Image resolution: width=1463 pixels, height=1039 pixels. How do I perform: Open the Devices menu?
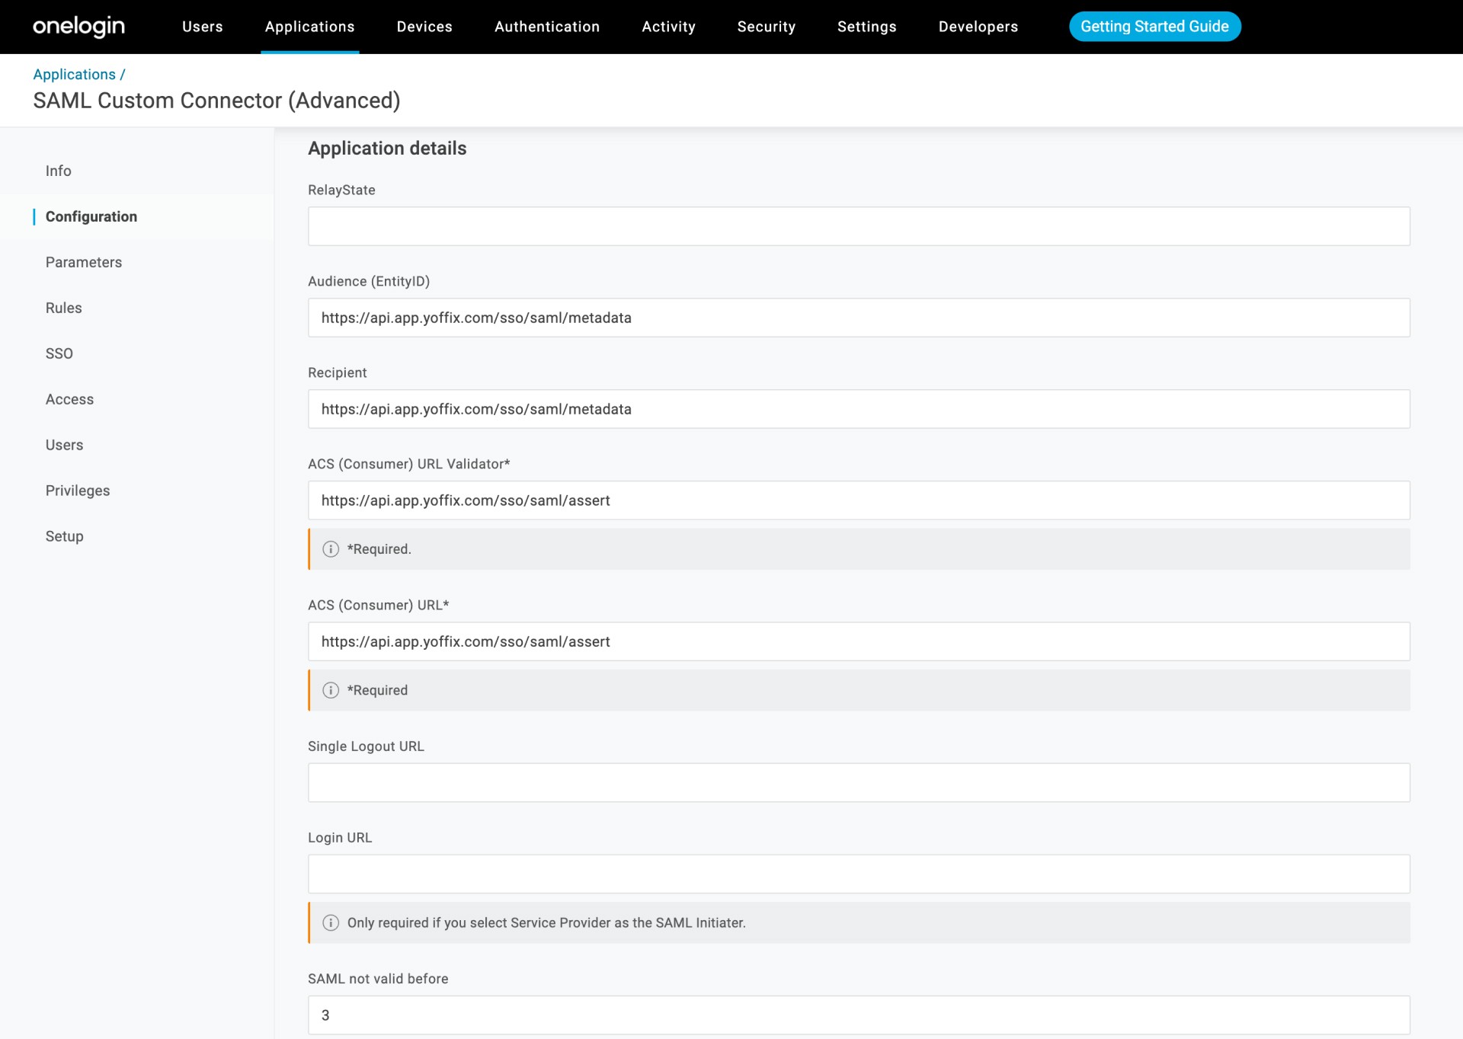click(424, 27)
